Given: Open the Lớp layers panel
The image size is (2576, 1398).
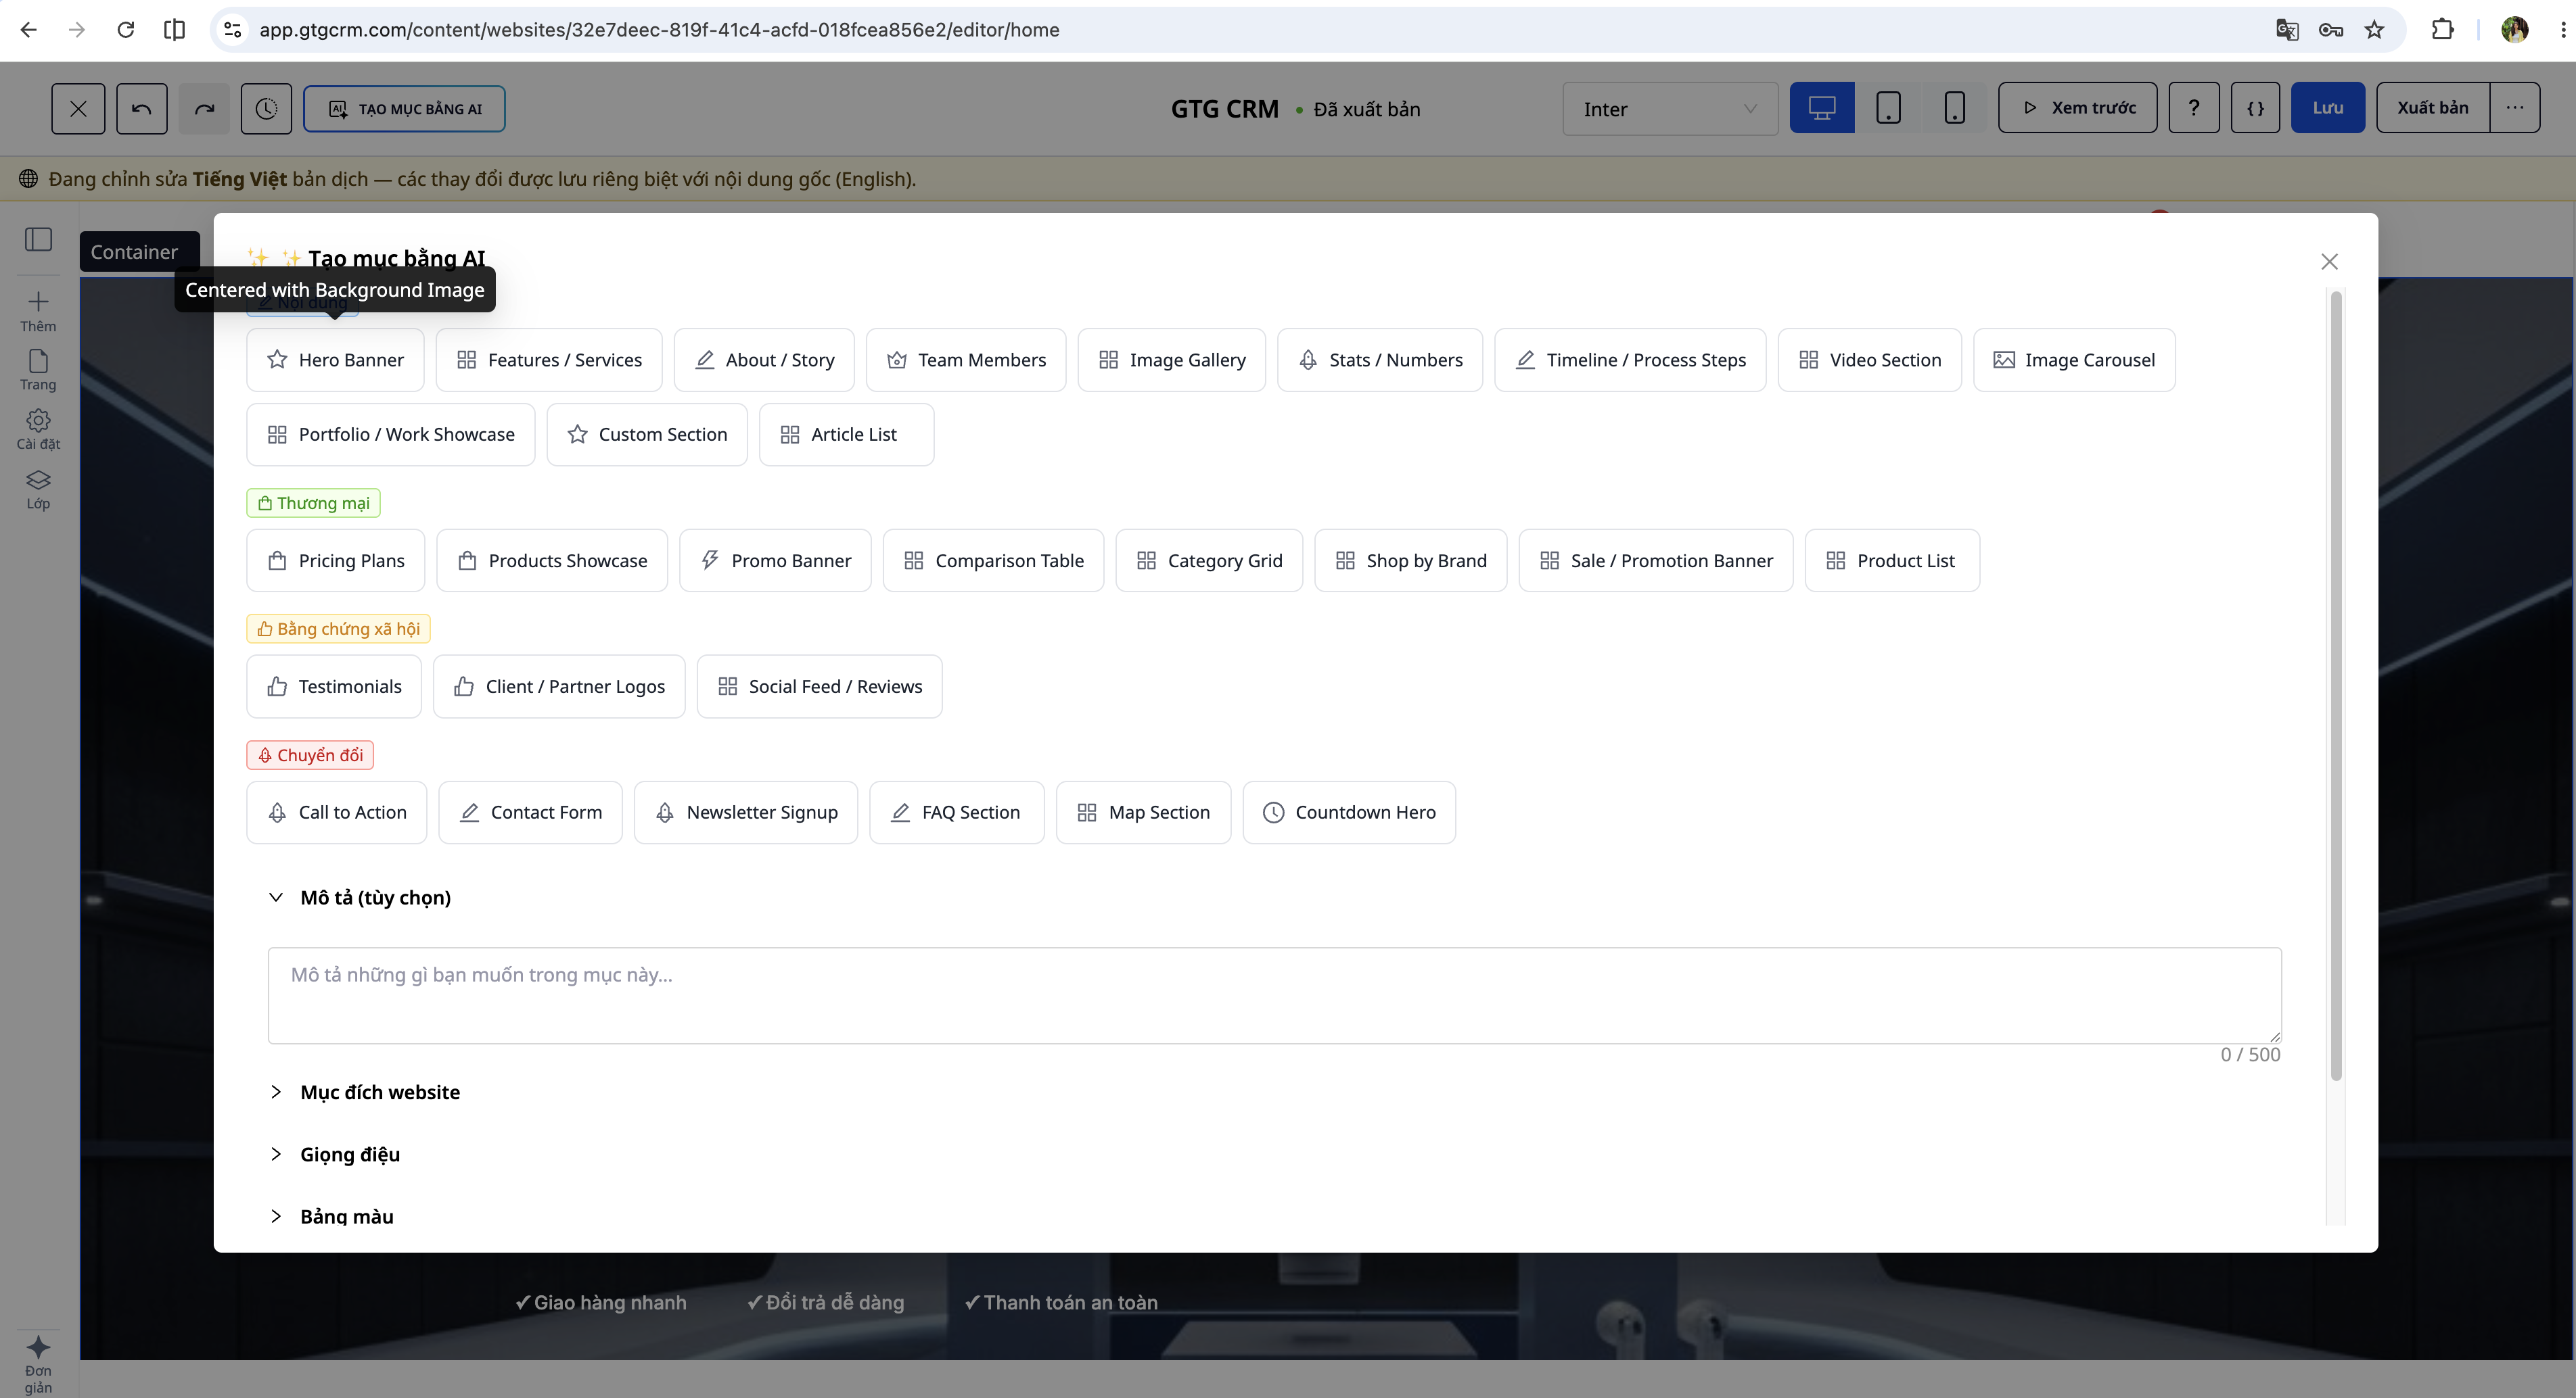Looking at the screenshot, I should tap(38, 489).
